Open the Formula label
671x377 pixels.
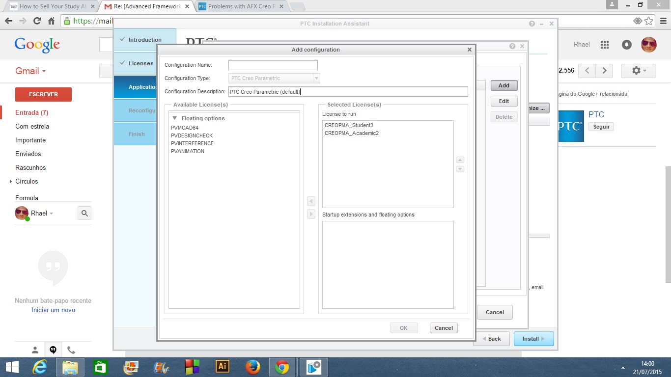coord(27,198)
